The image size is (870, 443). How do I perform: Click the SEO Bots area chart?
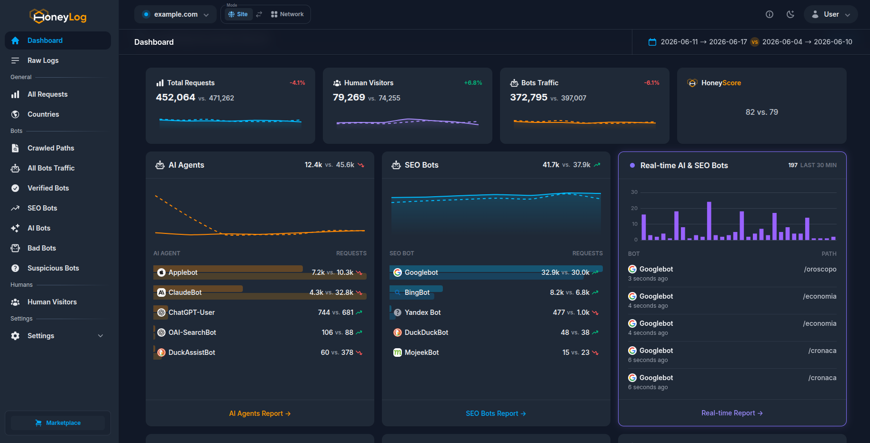pyautogui.click(x=496, y=214)
